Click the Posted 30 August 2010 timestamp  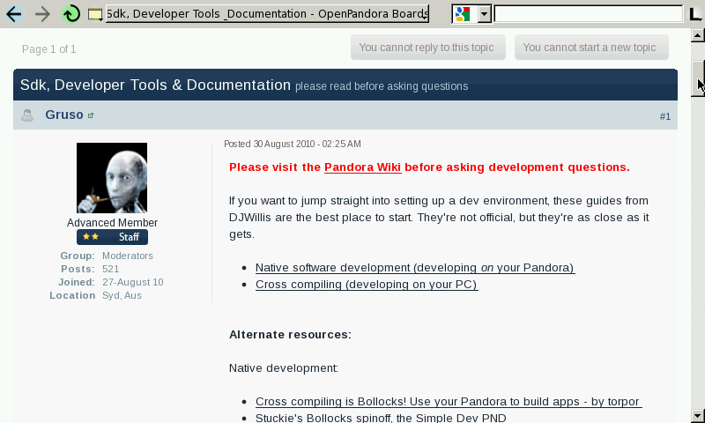(x=293, y=144)
